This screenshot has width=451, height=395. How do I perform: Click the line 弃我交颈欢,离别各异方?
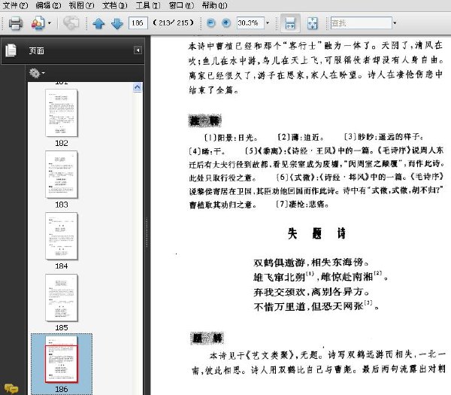311,292
